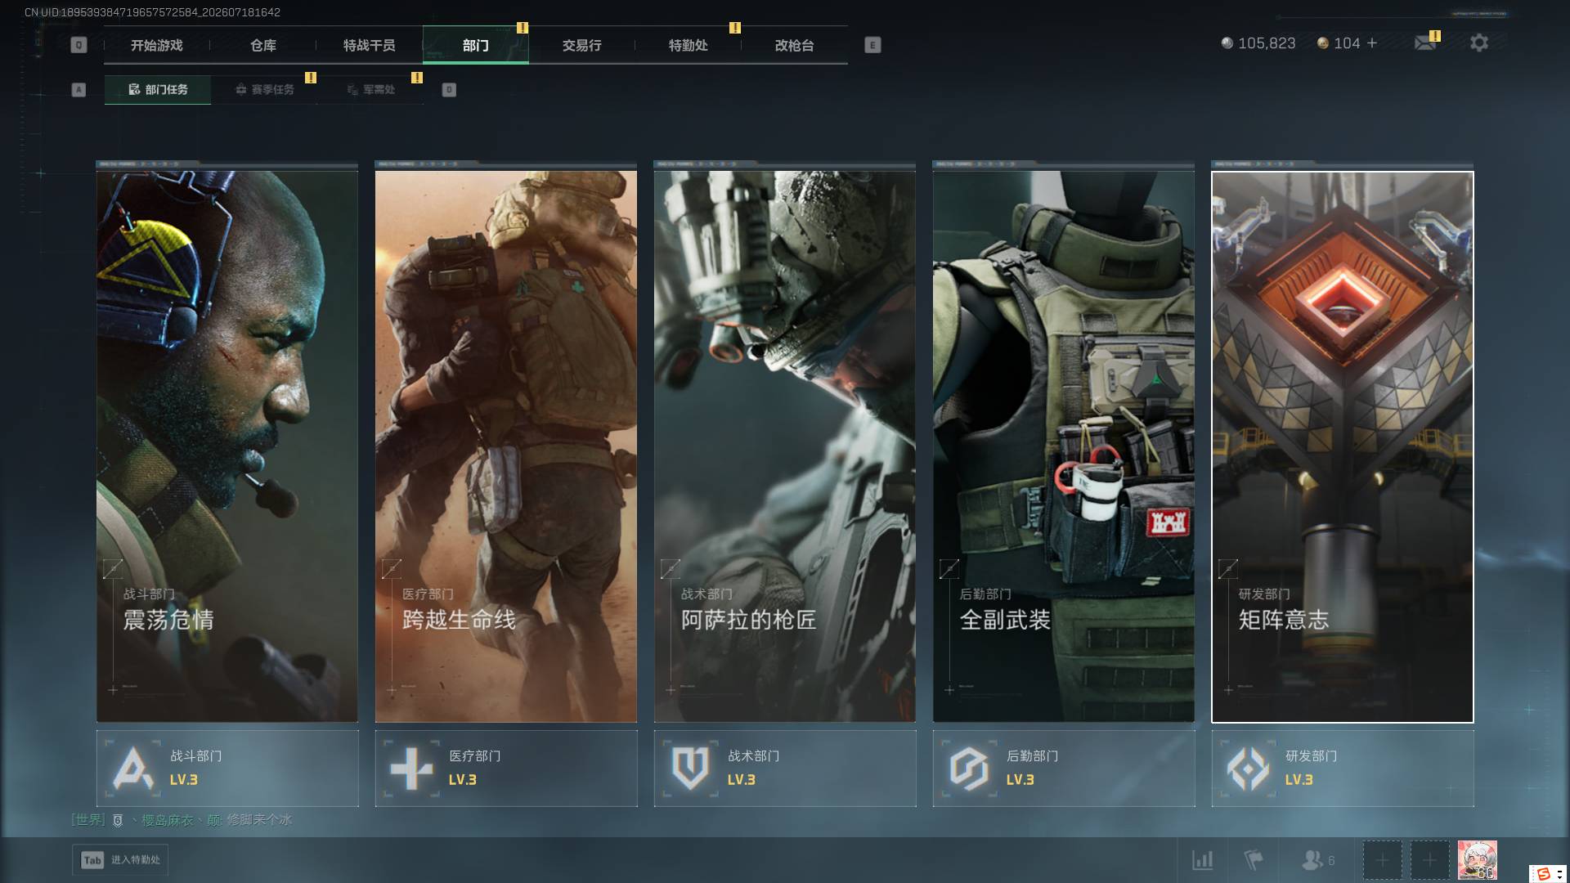Click the Tab 进入特勤处 button

[120, 860]
